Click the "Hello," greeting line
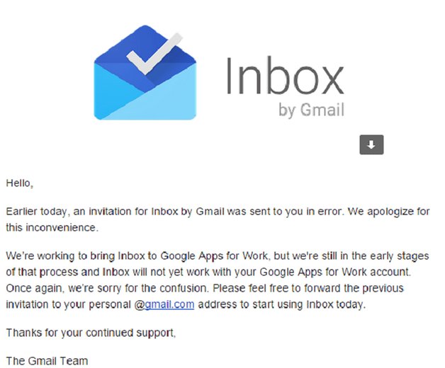The image size is (445, 368). pos(20,183)
